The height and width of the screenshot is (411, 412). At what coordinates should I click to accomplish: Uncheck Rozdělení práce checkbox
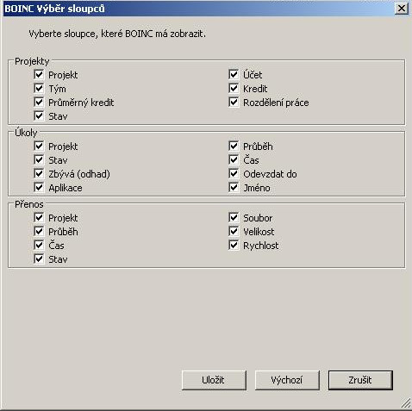pos(234,102)
